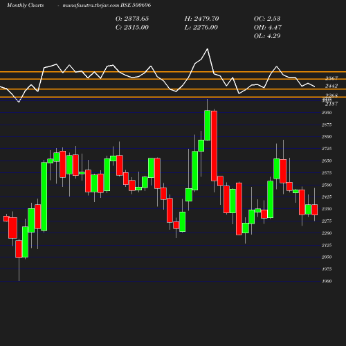Click the 2650 price axis label
The width and height of the screenshot is (346, 346).
tap(327, 161)
